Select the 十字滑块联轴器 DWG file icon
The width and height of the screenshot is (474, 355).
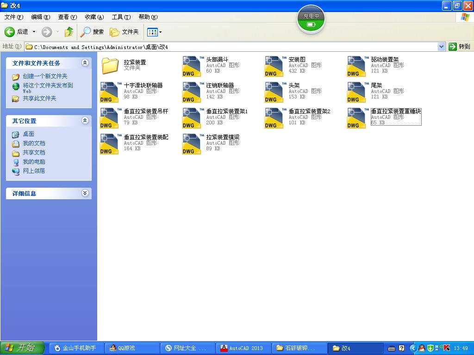109,92
